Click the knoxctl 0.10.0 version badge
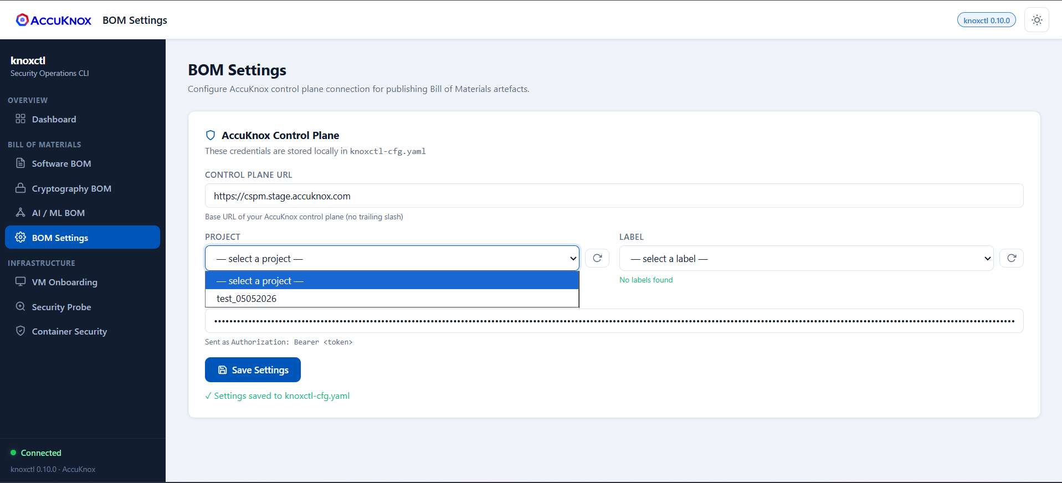 (x=987, y=20)
